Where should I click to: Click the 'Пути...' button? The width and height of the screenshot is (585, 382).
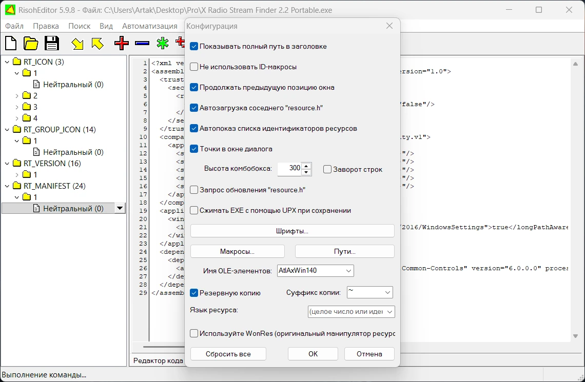345,251
